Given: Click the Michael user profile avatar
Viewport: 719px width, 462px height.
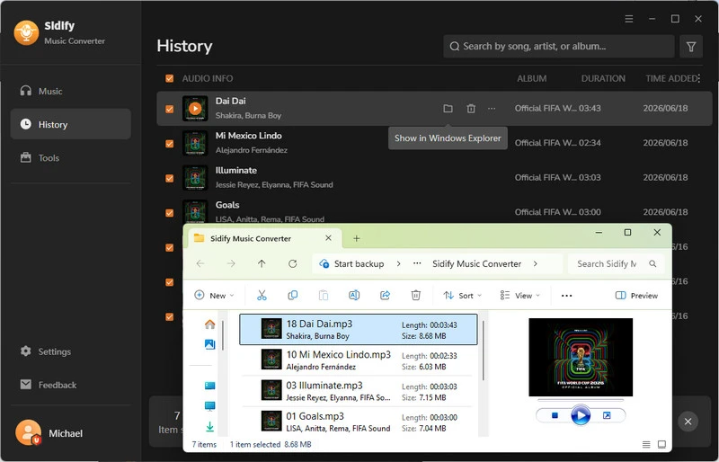Looking at the screenshot, I should (29, 432).
